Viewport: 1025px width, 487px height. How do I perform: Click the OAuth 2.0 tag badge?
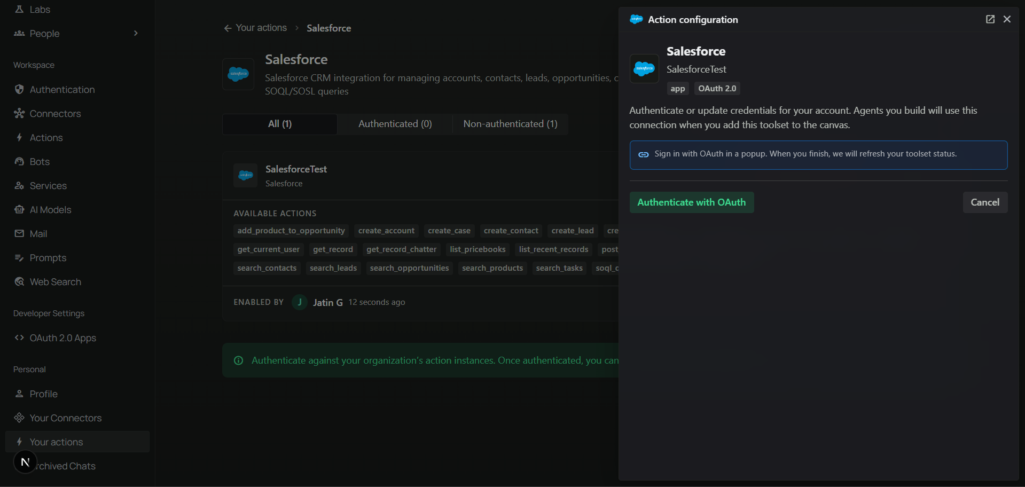(x=717, y=89)
